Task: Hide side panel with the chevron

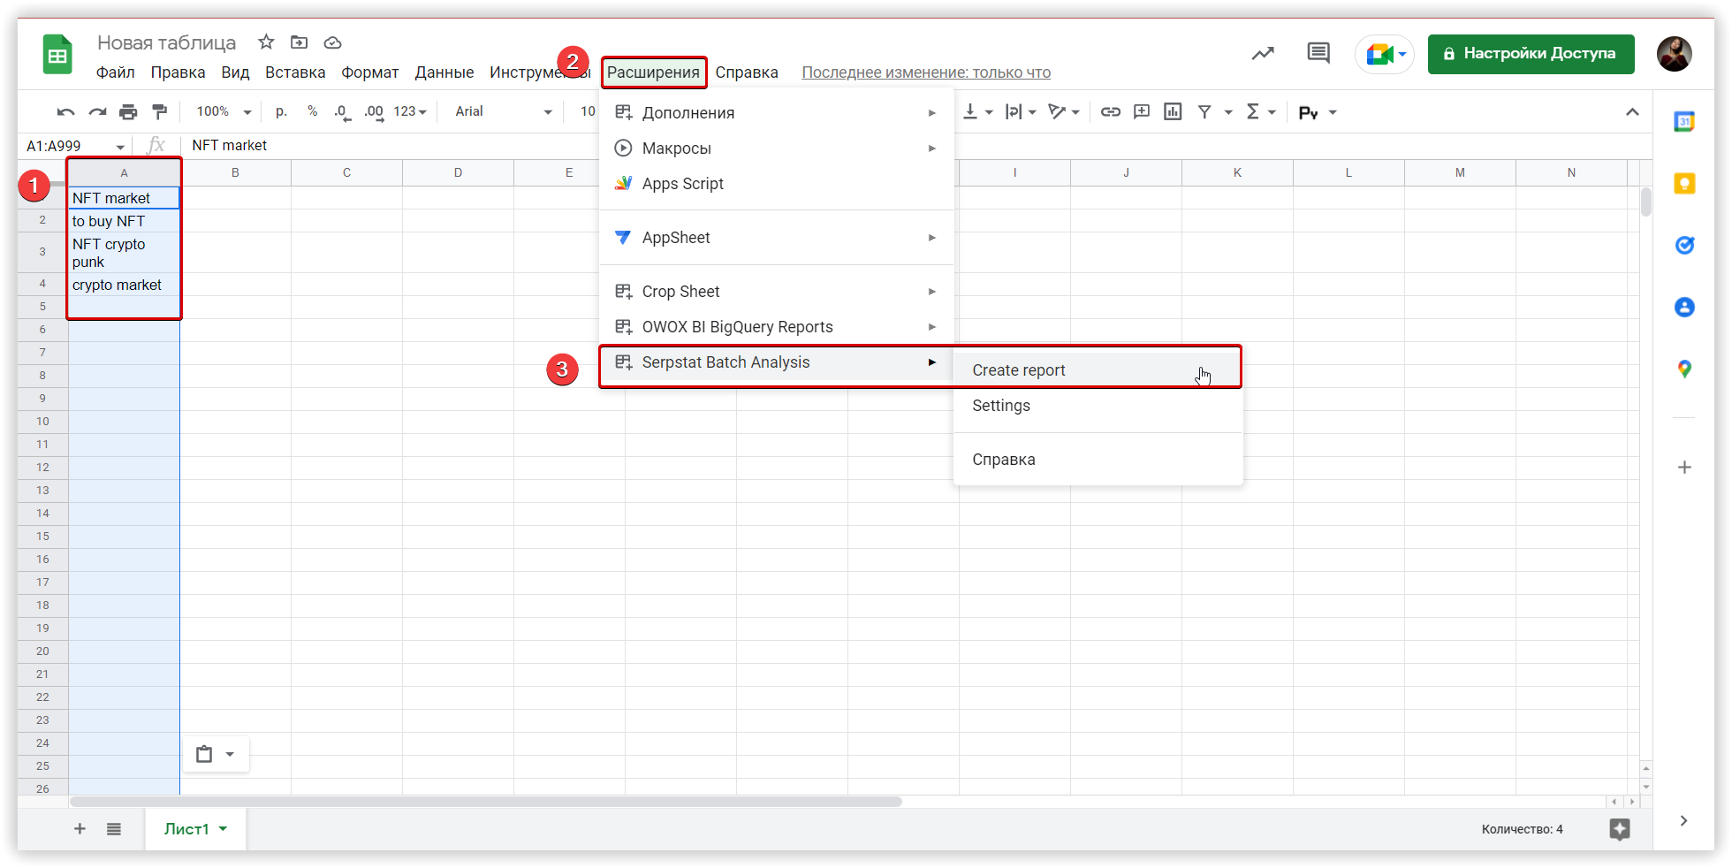Action: pos(1683,820)
